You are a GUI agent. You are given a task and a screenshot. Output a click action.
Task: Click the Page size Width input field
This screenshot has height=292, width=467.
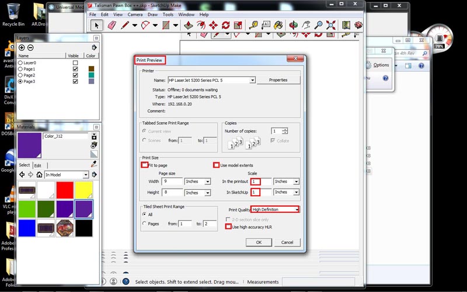coord(172,182)
